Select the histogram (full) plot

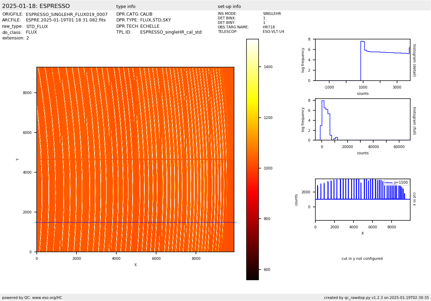click(362, 119)
